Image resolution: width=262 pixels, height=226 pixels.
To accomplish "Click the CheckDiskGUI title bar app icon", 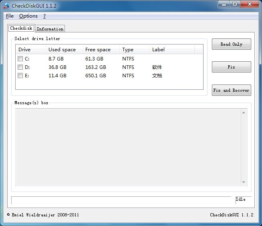I will [x=6, y=6].
